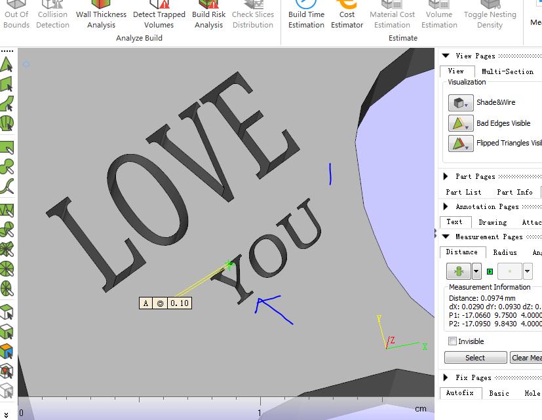Click the green arrow indicator

coord(490,271)
